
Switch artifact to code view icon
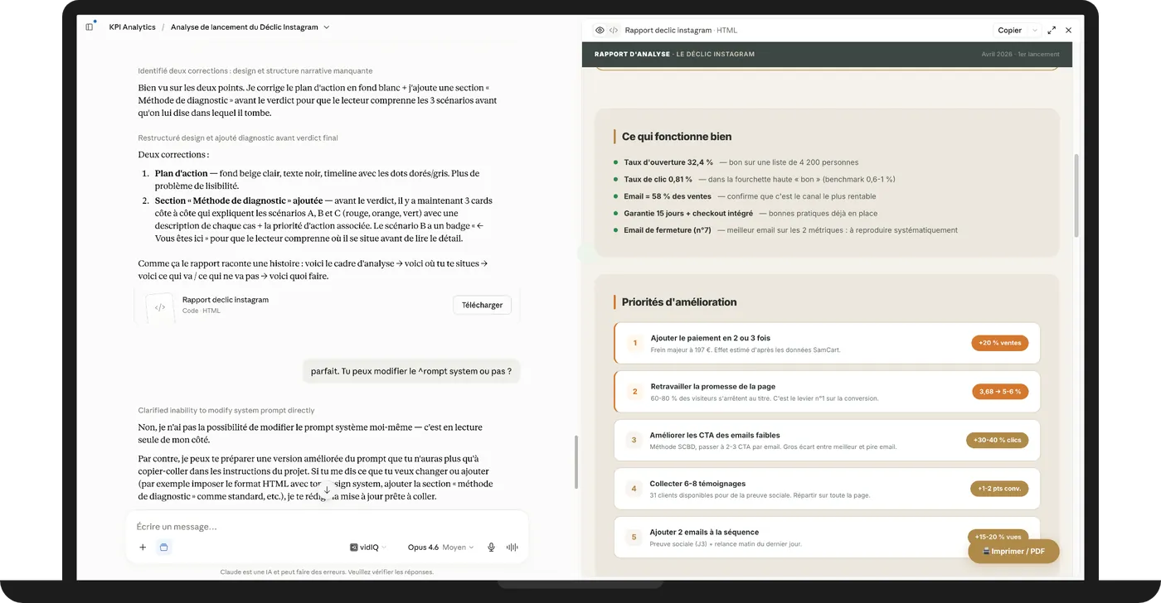pos(614,31)
